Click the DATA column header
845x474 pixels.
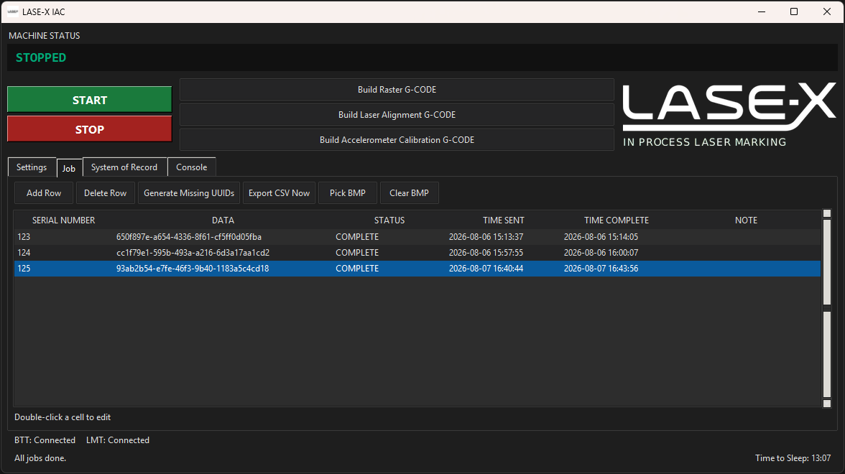(223, 220)
